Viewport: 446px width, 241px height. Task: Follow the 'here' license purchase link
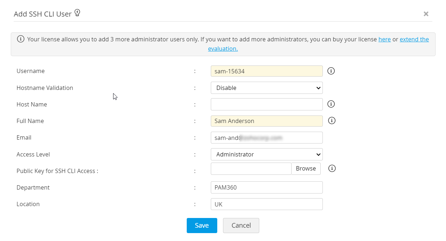384,39
